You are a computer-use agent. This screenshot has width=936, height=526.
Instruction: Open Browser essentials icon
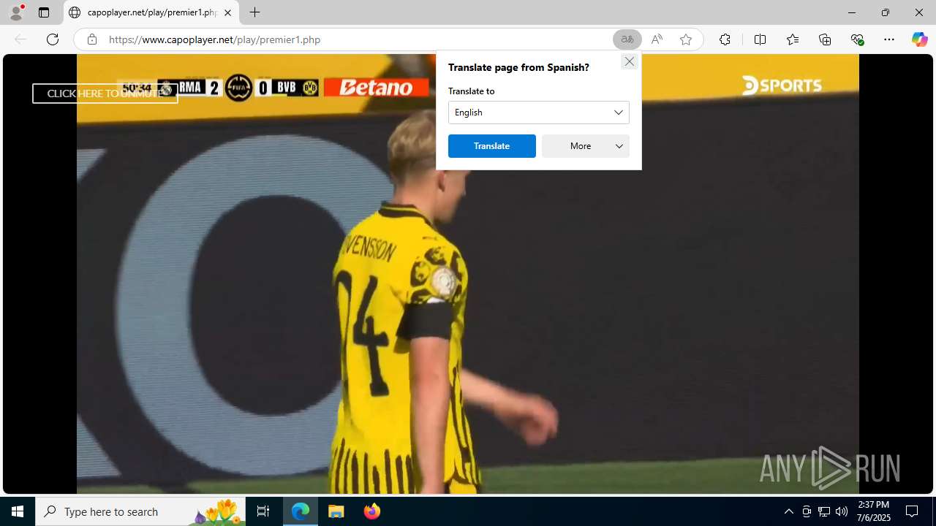pos(857,39)
